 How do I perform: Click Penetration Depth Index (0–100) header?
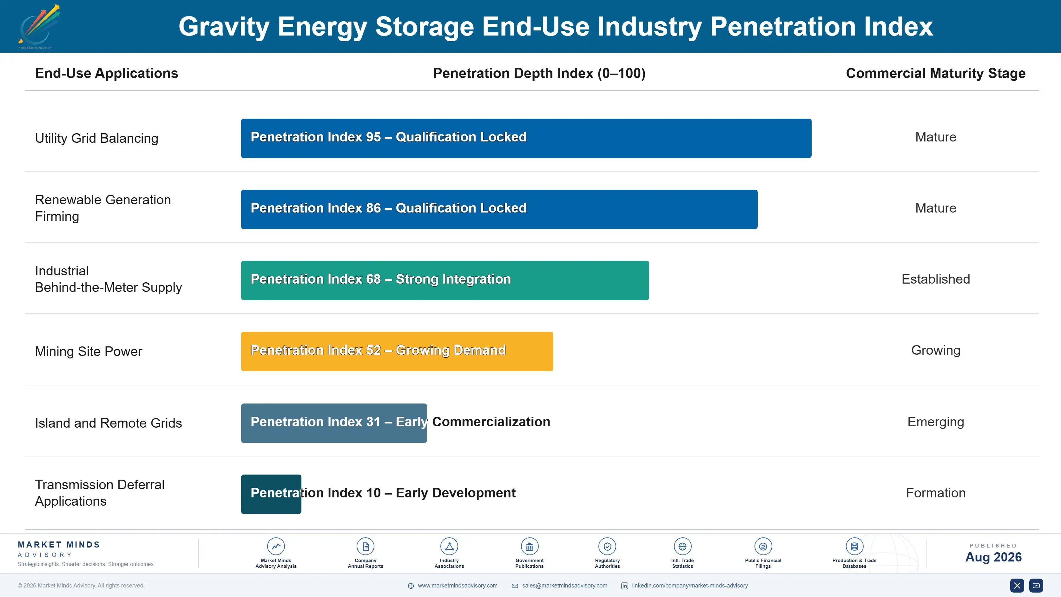point(539,73)
